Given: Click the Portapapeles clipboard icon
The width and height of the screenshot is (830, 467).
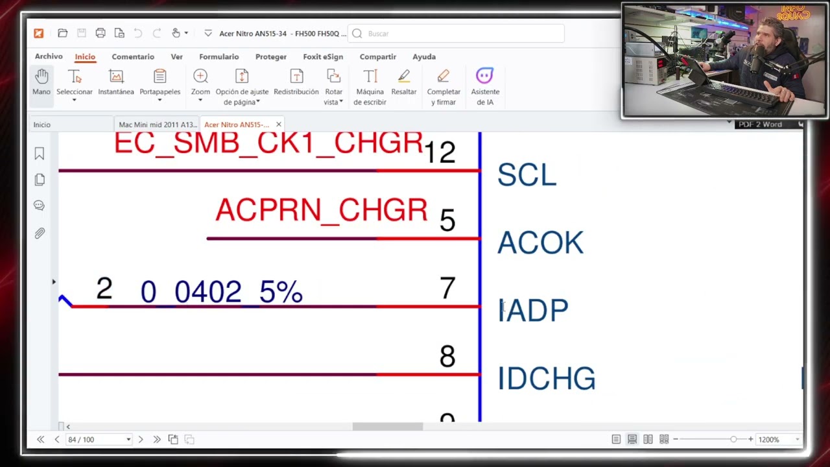Looking at the screenshot, I should pos(160,77).
